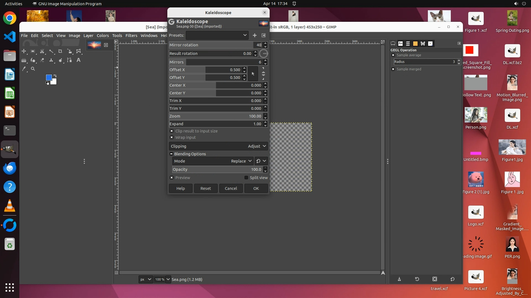Screen dimensions: 531x298
Task: Collapse the Blending Options section
Action: coord(171,154)
